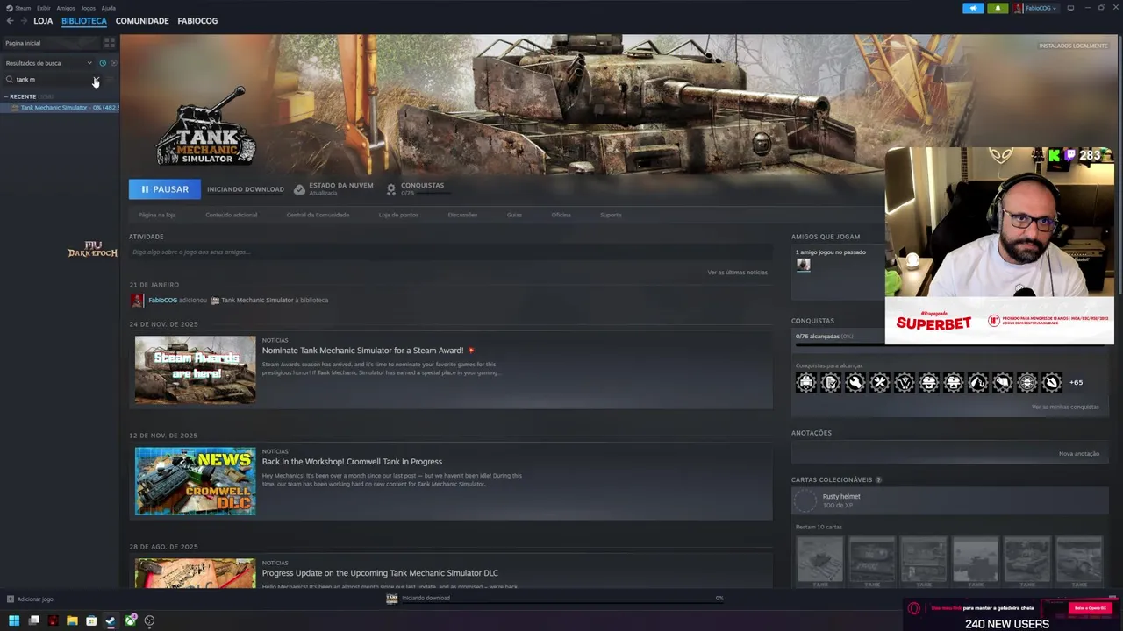Screen dimensions: 1123x631
Task: Open the Central da Comunidade link
Action: pyautogui.click(x=318, y=215)
